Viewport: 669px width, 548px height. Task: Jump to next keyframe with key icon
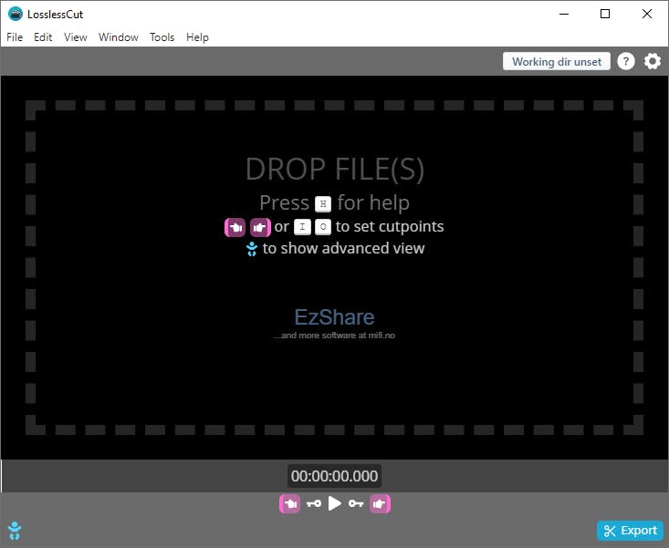[356, 504]
